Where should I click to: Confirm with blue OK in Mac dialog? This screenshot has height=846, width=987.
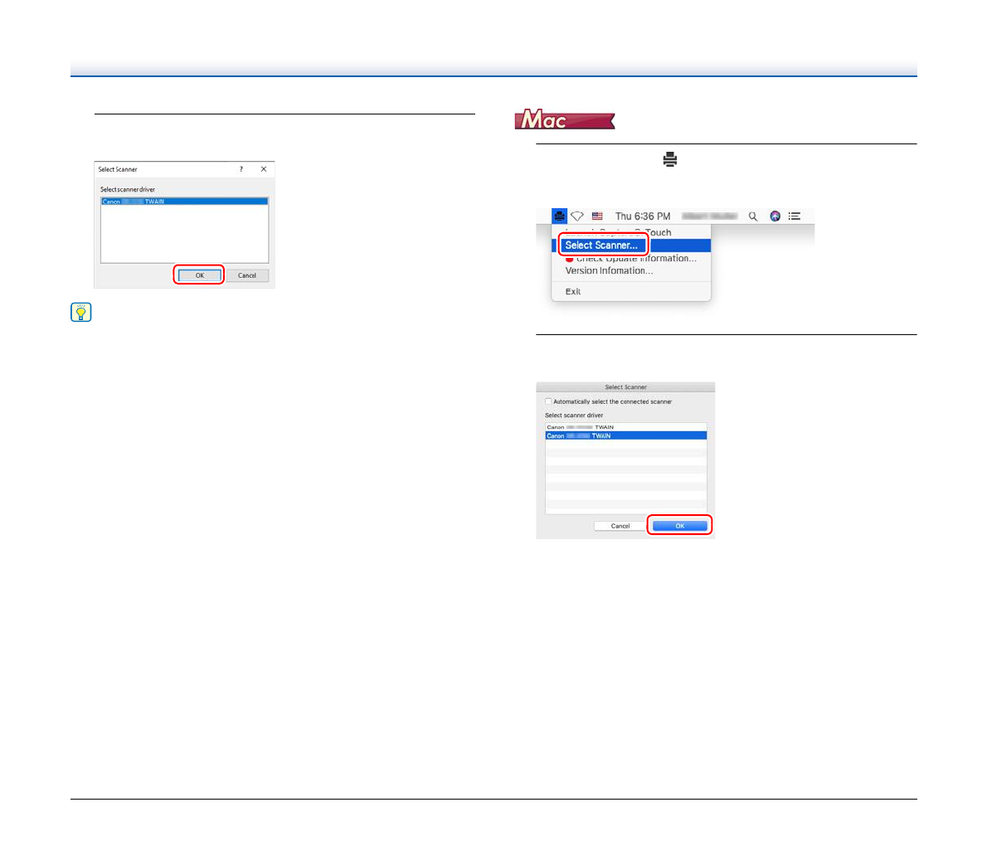click(x=679, y=526)
